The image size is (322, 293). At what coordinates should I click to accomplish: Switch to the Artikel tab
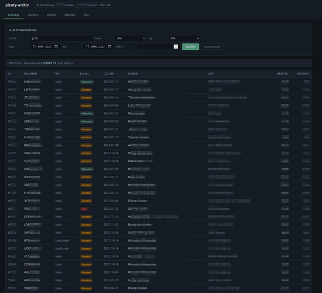(x=51, y=15)
